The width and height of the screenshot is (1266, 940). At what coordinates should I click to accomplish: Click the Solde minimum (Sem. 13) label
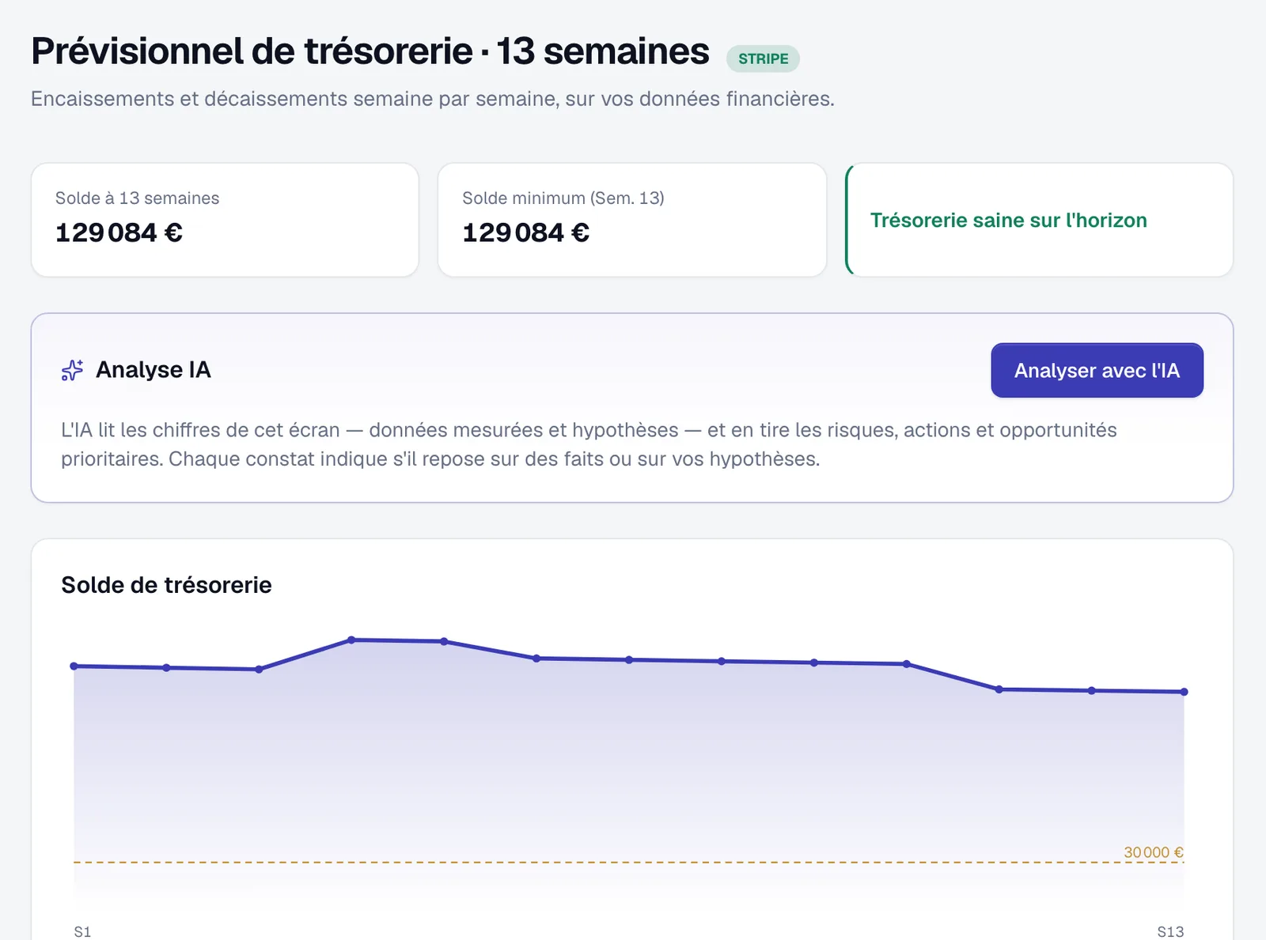(563, 198)
